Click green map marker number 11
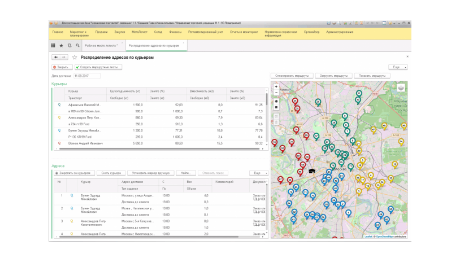The width and height of the screenshot is (460, 280). (359, 94)
